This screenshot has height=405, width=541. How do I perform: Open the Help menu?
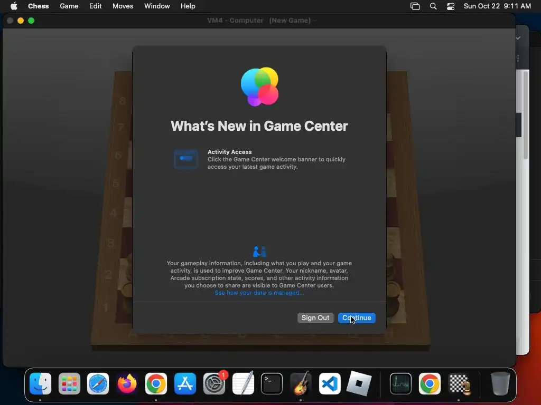pos(188,6)
